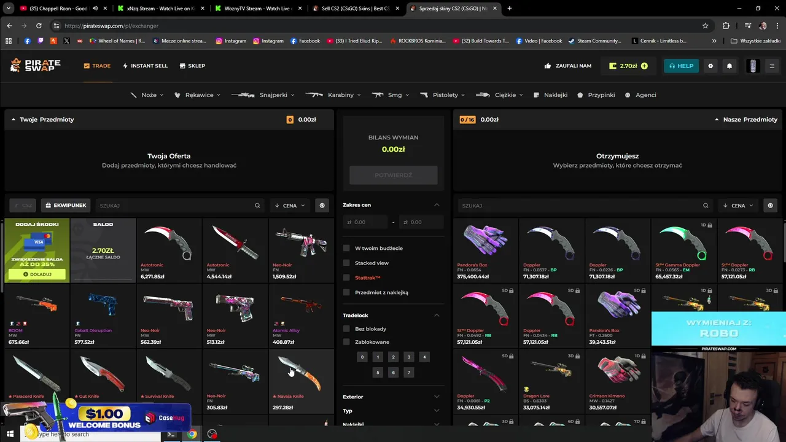Expand the Noże category dropdown
786x442 pixels.
[147, 95]
